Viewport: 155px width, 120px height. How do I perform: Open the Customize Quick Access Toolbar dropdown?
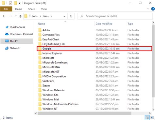pos(20,3)
